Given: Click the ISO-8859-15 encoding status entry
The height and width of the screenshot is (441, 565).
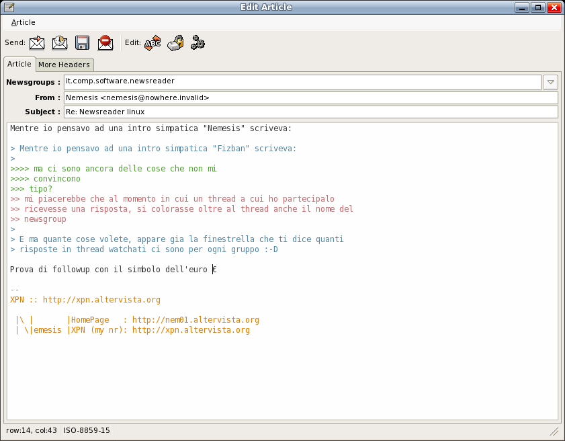Looking at the screenshot, I should [87, 430].
